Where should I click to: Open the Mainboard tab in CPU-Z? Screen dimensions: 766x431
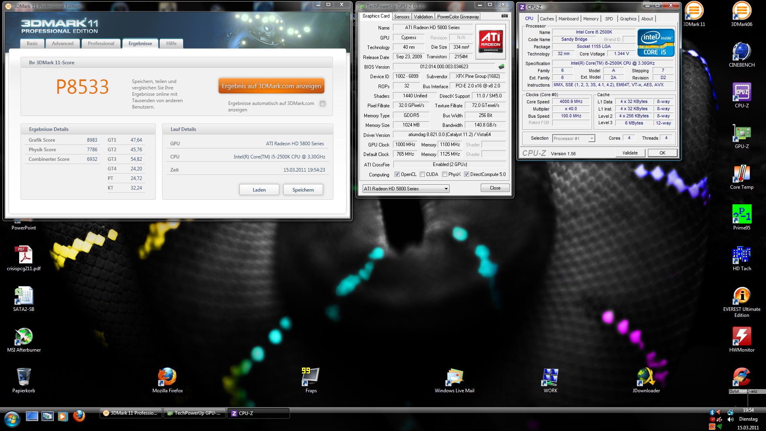pyautogui.click(x=568, y=19)
